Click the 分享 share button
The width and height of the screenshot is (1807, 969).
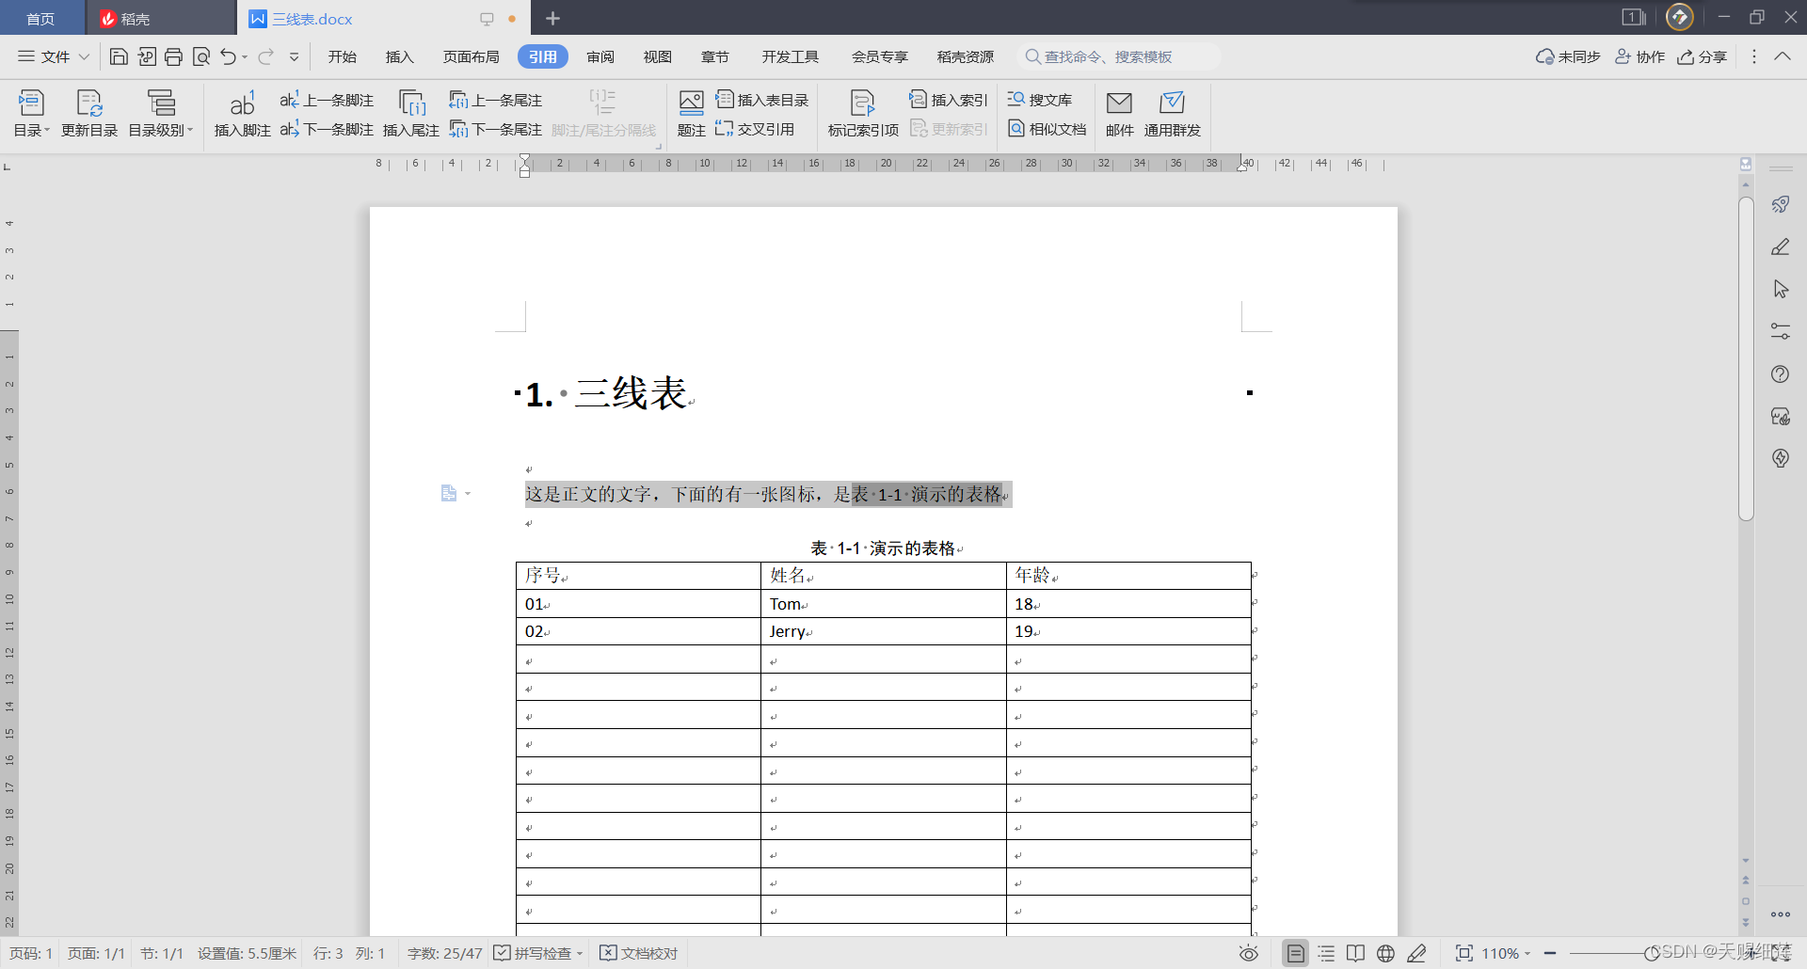tap(1703, 56)
